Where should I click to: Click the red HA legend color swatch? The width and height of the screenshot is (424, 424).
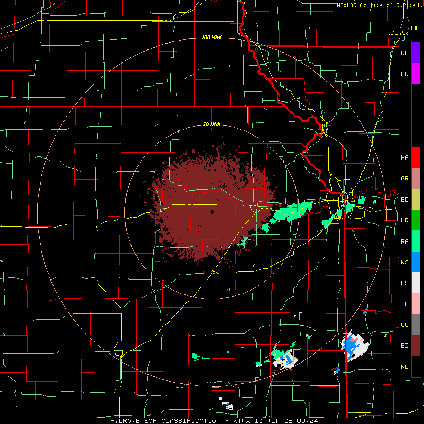tap(416, 157)
